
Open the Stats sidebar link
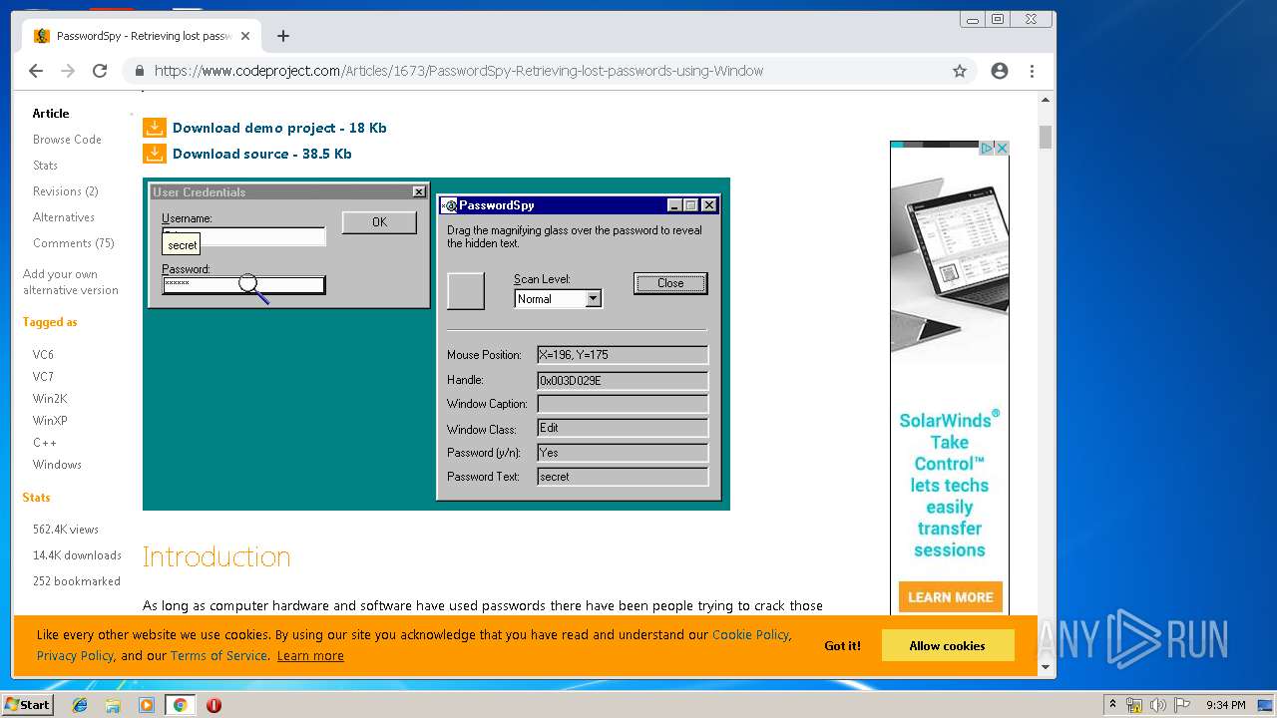[45, 166]
